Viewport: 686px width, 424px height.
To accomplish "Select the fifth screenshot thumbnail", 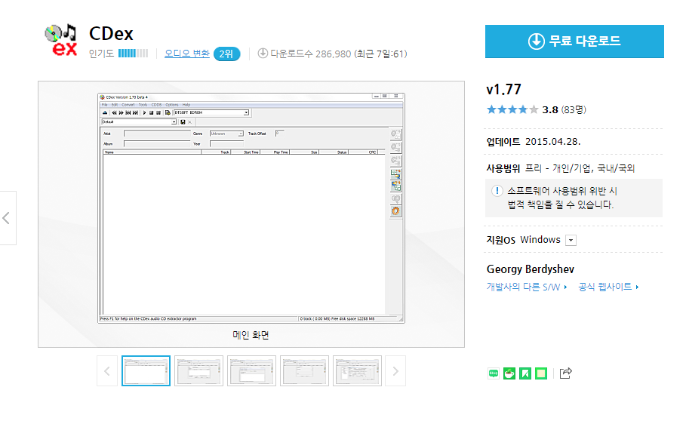I will coord(358,370).
